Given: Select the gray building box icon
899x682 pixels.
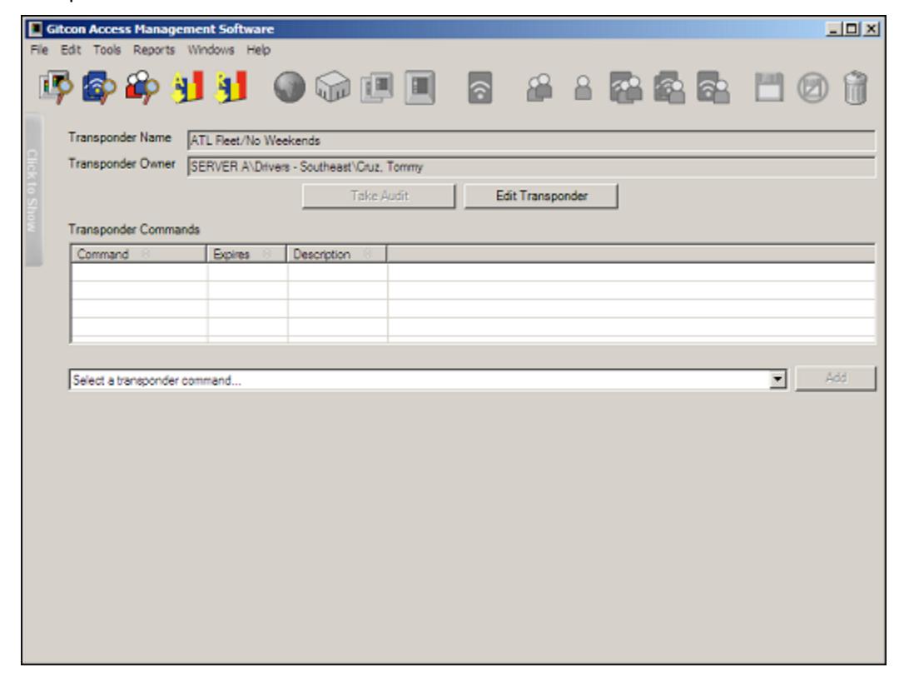Looking at the screenshot, I should 332,87.
